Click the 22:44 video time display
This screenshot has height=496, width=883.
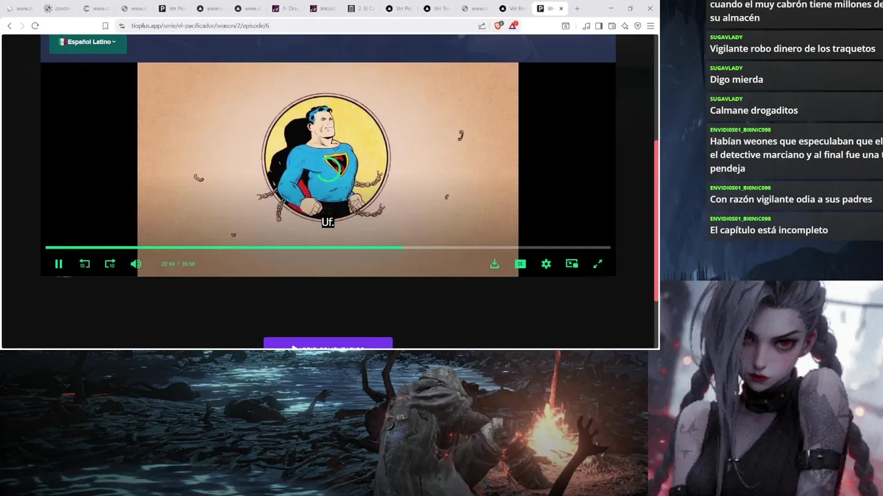pyautogui.click(x=168, y=264)
